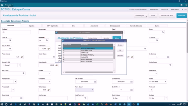Click the Item Conta lookup magnifier
This screenshot has width=188, height=106.
[x=23, y=73]
